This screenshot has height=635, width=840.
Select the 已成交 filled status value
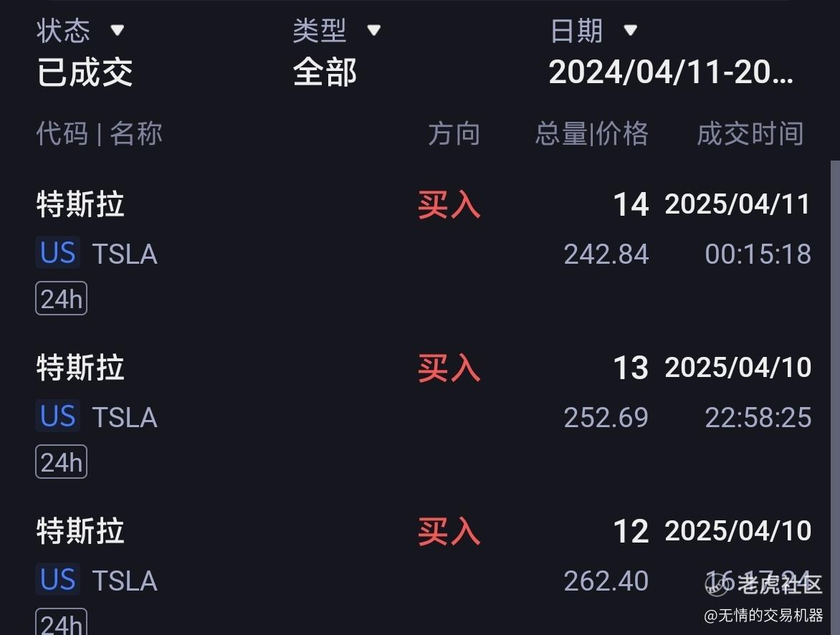(x=85, y=72)
